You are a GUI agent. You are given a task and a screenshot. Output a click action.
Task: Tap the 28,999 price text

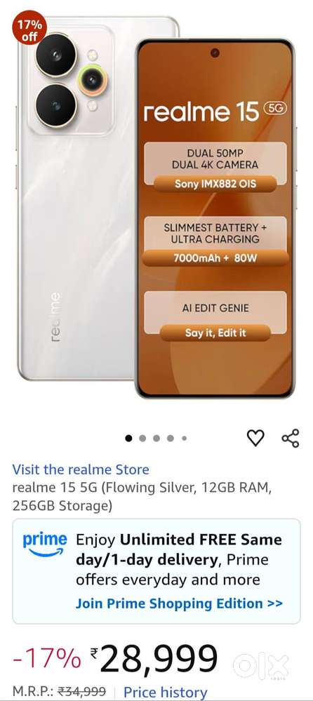click(x=159, y=658)
